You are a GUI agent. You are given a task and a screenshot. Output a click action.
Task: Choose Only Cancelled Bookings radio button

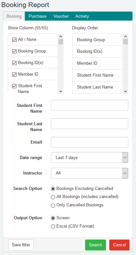(x=53, y=205)
